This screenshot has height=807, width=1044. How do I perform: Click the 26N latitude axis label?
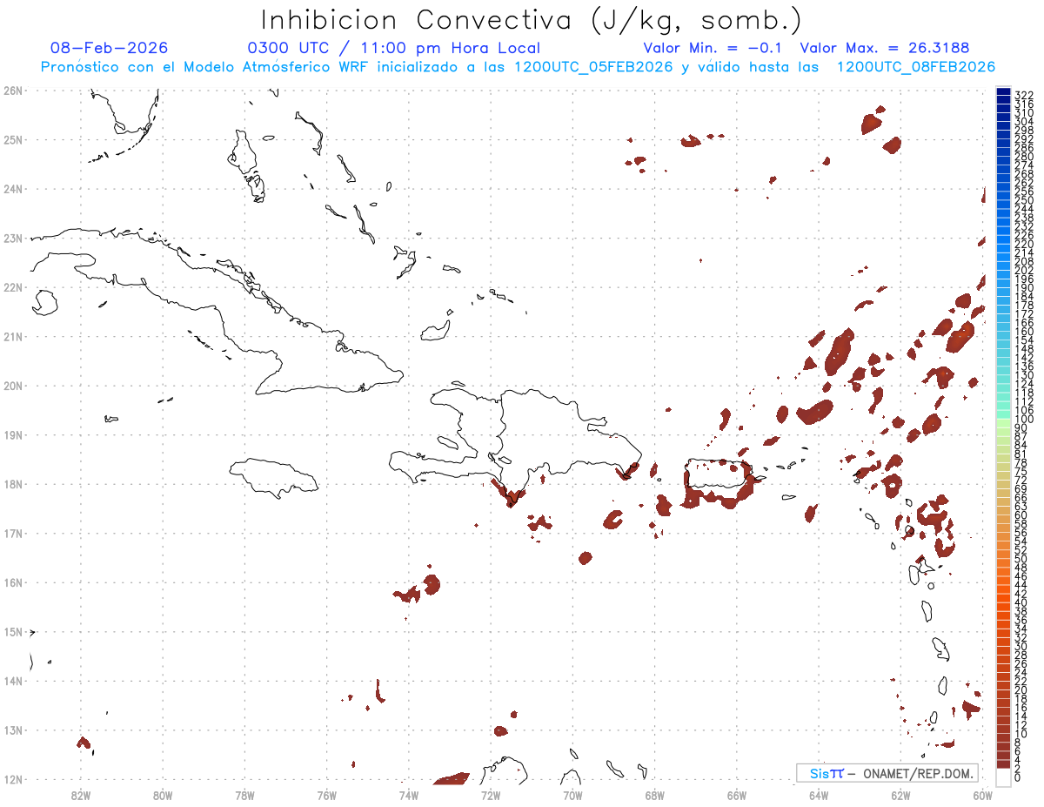[x=13, y=91]
